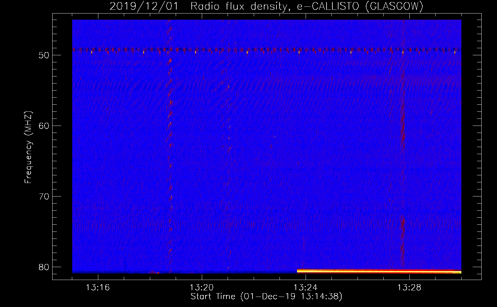The image size is (497, 307).
Task: Click the 13:20 time tick label
Action: click(202, 288)
